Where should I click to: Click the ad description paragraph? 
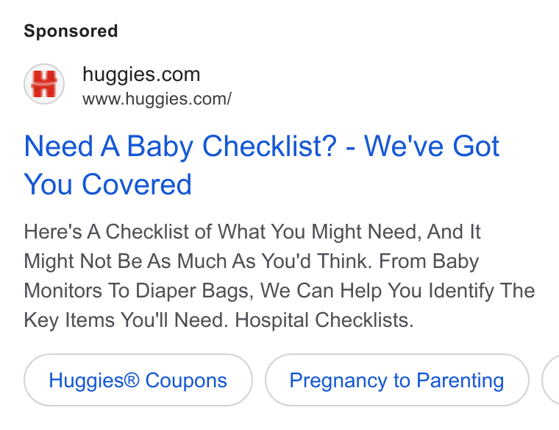tap(279, 275)
